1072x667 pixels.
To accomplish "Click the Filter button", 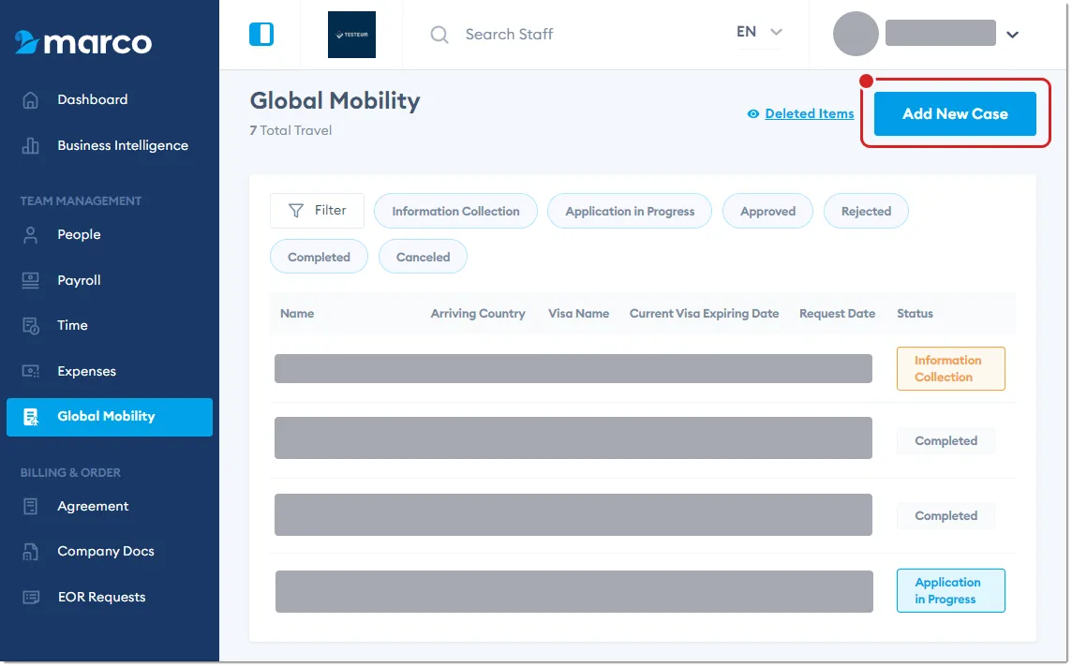I will 318,211.
